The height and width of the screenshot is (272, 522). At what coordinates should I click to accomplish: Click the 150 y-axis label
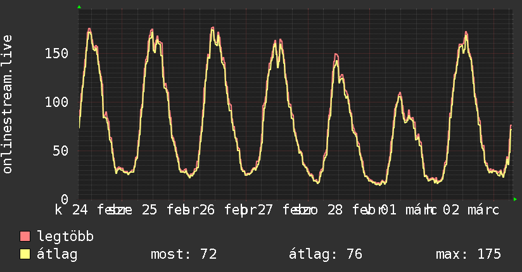tap(56, 53)
